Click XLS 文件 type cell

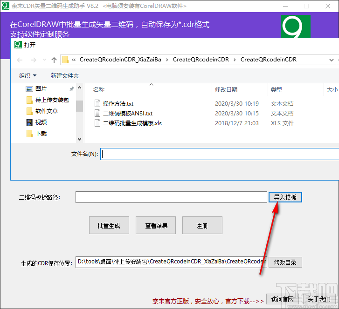coord(282,123)
